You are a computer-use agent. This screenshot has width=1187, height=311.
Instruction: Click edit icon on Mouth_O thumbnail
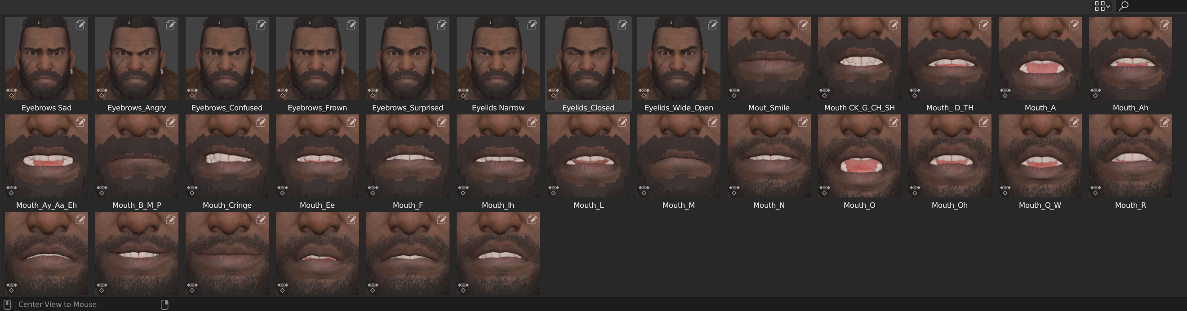(x=893, y=123)
